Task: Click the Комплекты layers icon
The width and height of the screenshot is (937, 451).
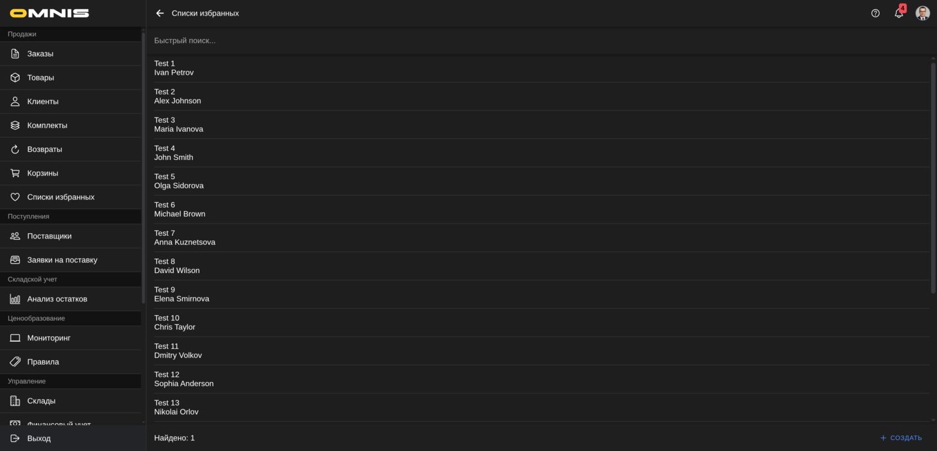Action: click(15, 125)
